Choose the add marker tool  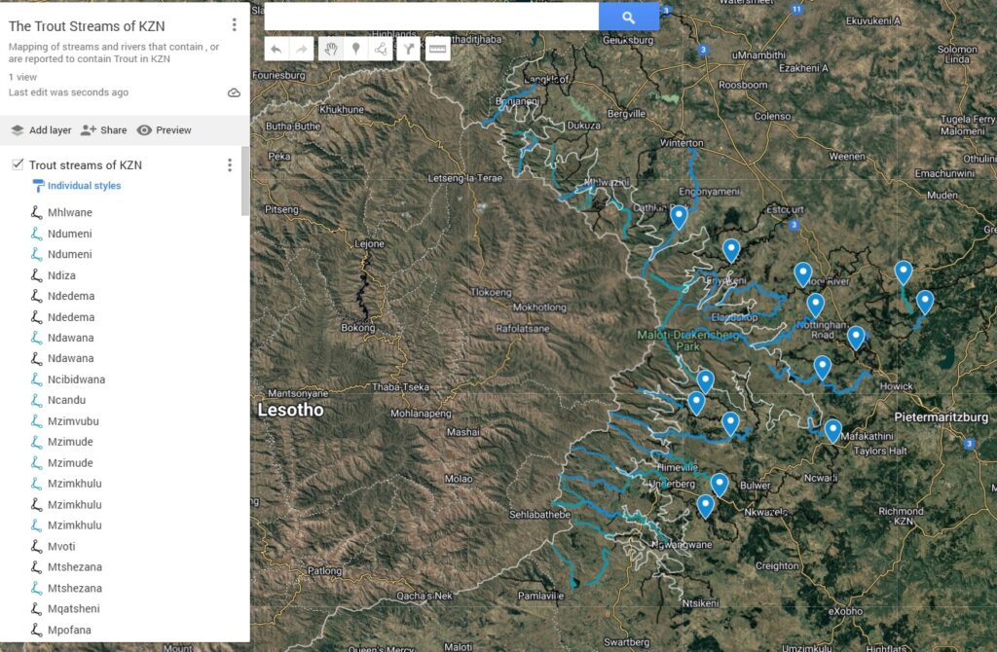tap(356, 49)
